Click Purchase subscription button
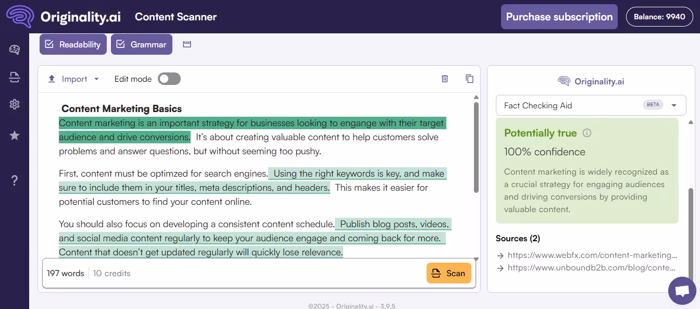This screenshot has width=700, height=309. 559,17
